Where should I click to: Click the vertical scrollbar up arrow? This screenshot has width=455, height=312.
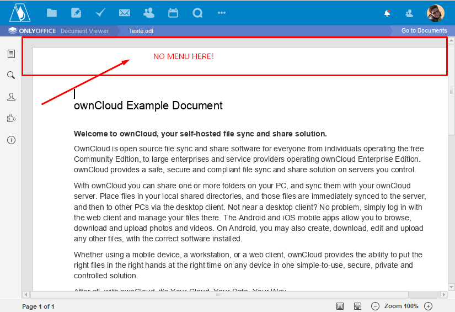click(x=451, y=40)
